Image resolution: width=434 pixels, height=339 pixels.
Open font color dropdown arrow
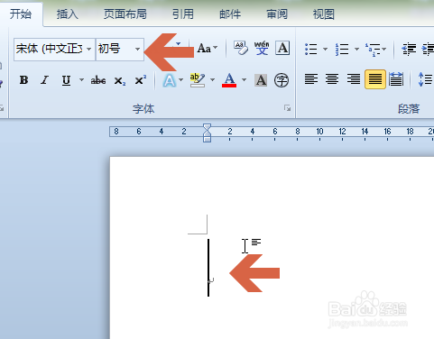point(244,80)
